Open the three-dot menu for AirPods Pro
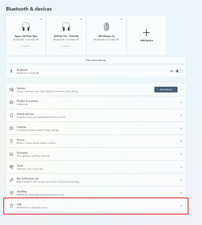The height and width of the screenshot is (225, 202). click(81, 19)
